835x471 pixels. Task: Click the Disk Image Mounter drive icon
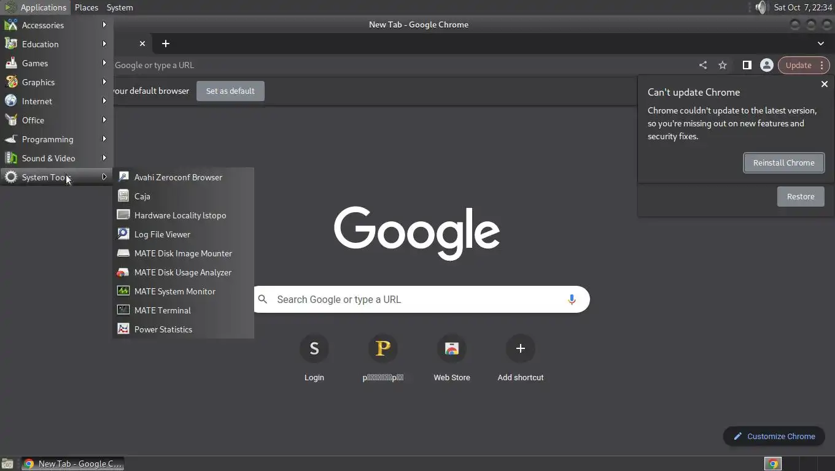[123, 253]
